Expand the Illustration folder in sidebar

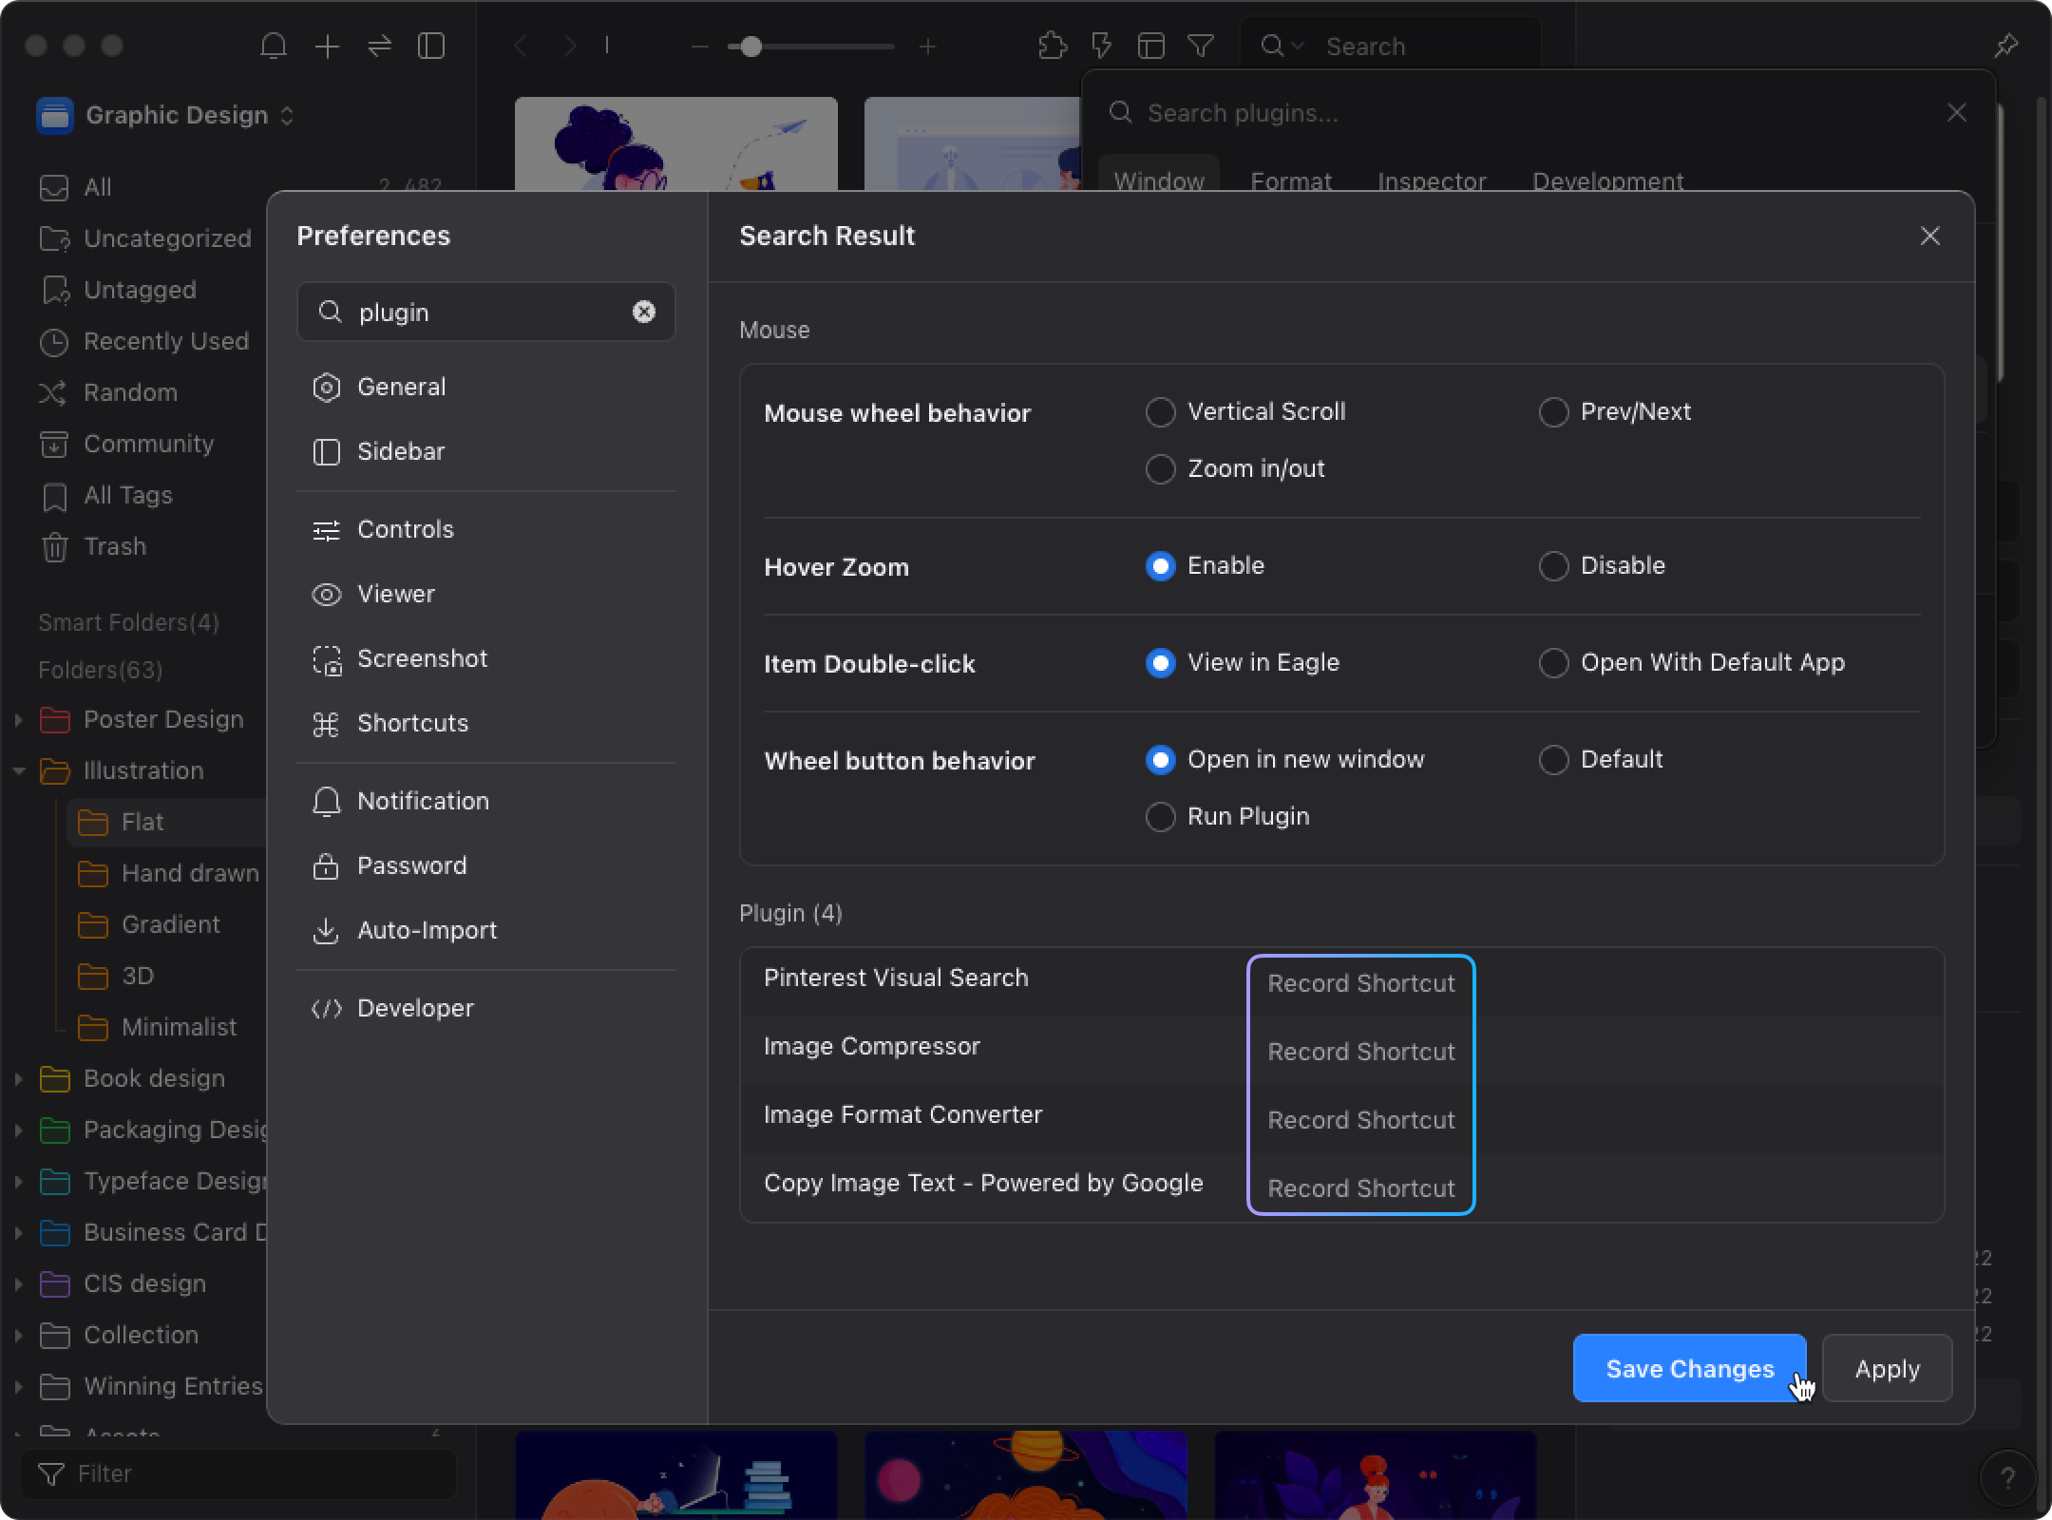[x=17, y=771]
